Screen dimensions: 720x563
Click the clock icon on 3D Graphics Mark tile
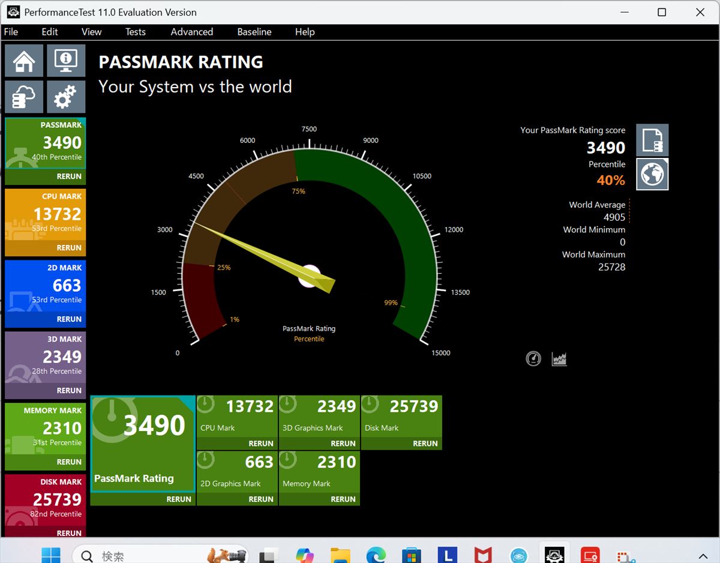pyautogui.click(x=288, y=405)
